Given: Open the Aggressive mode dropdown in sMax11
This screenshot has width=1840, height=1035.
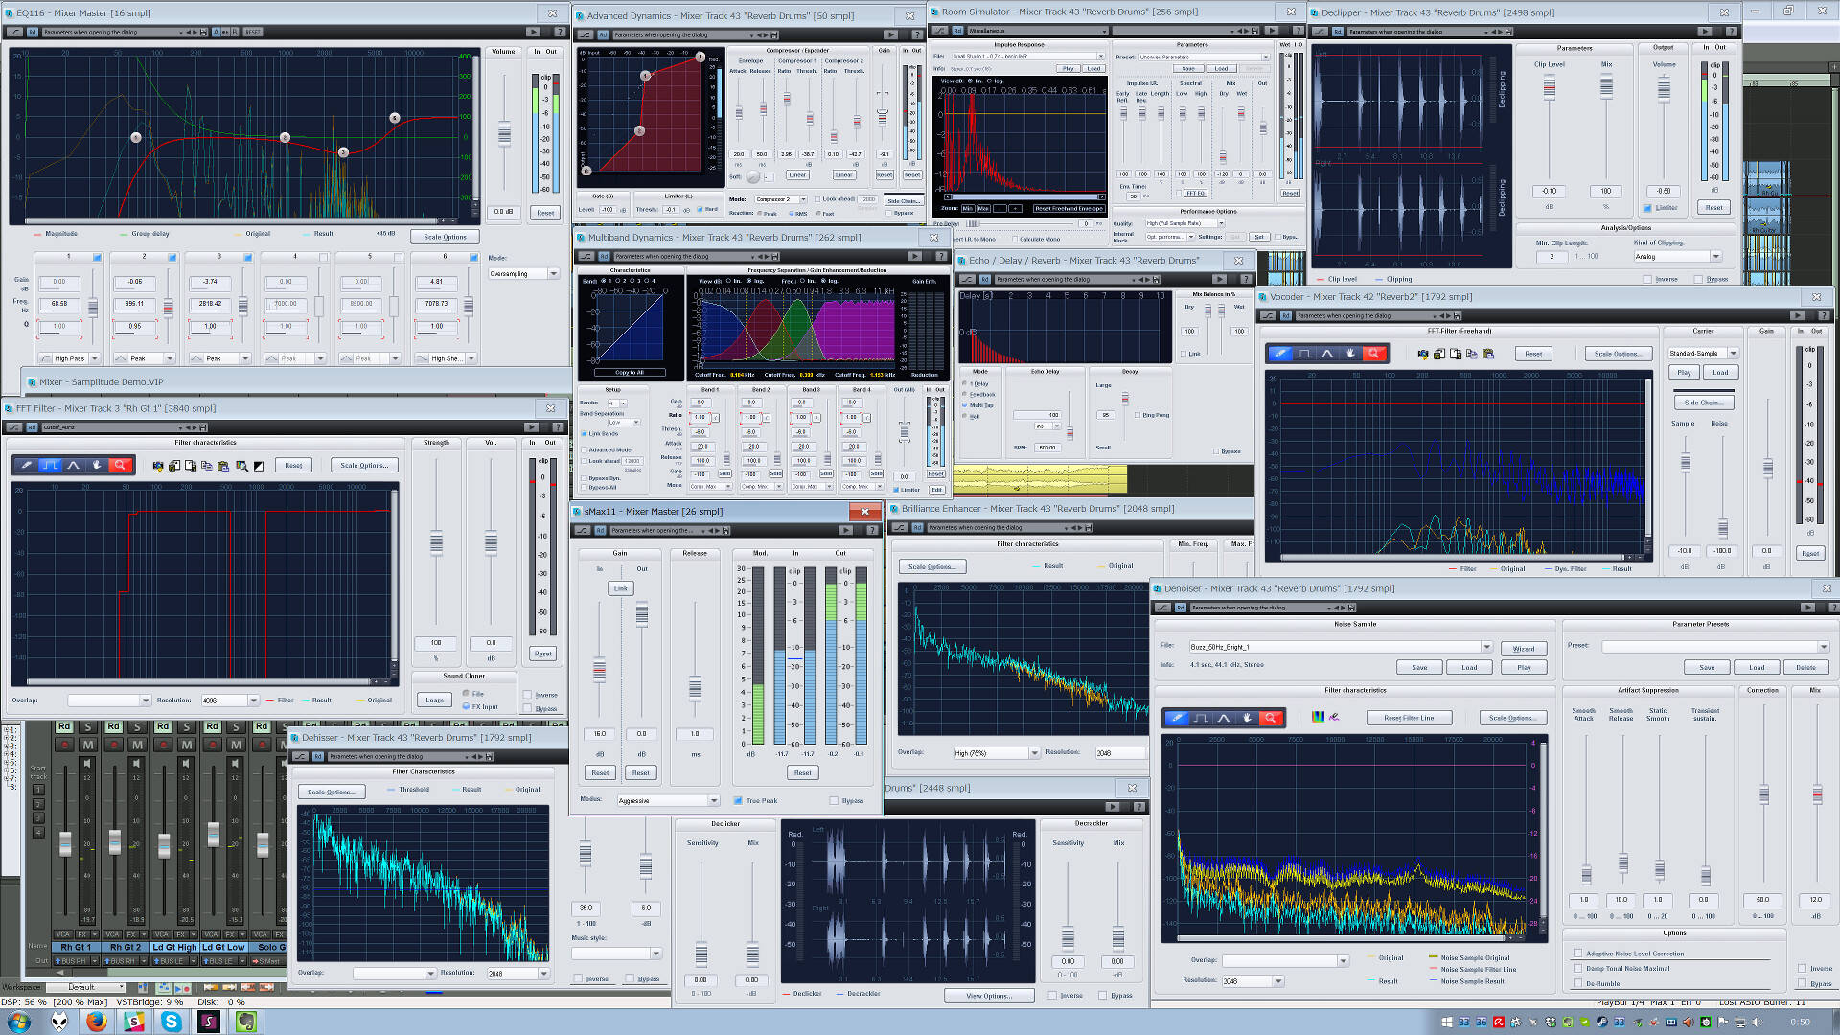Looking at the screenshot, I should point(668,800).
